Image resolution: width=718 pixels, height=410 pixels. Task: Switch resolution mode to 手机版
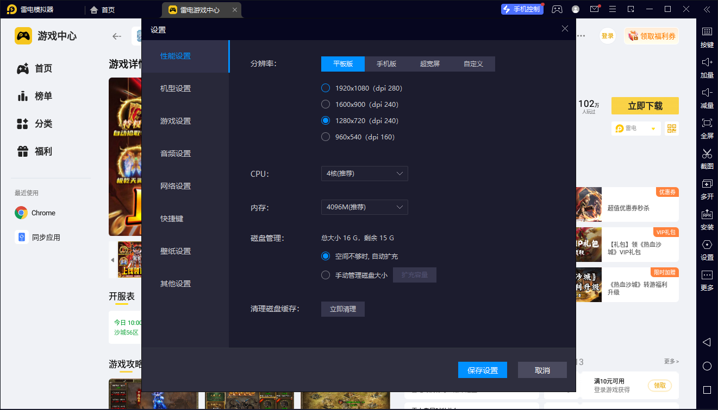pos(386,63)
